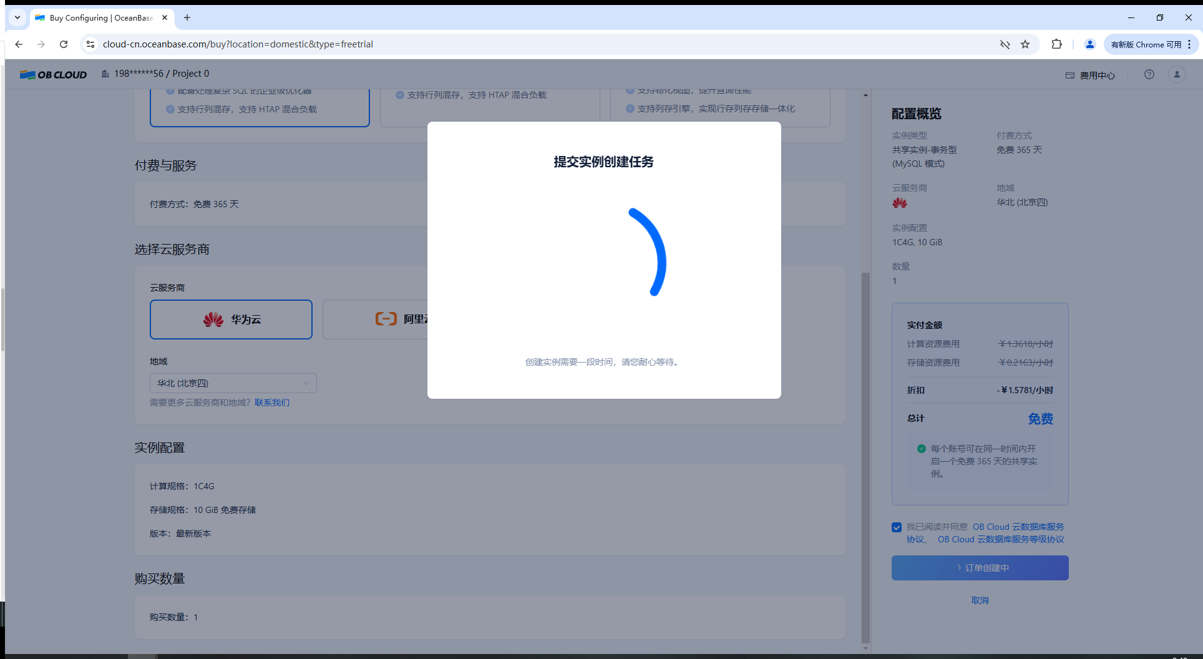Select the Buy Configuring | OceanBase tab
Image resolution: width=1203 pixels, height=659 pixels.
pyautogui.click(x=102, y=17)
